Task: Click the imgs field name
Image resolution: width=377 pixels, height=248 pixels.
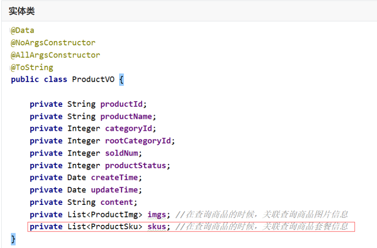Action: click(157, 214)
